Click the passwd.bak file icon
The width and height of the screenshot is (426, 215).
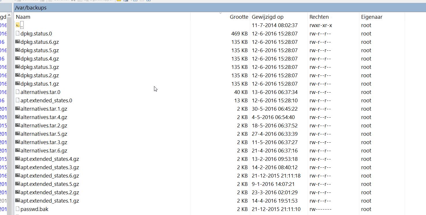18,209
